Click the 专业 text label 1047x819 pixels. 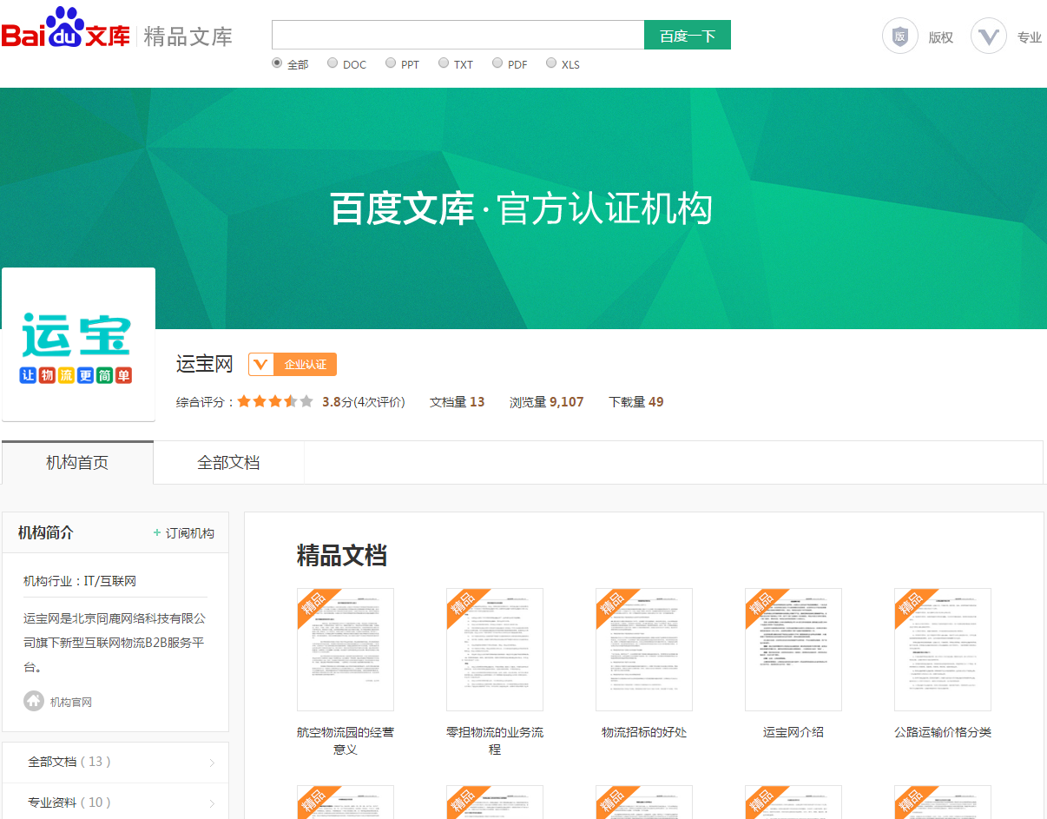tap(1030, 37)
